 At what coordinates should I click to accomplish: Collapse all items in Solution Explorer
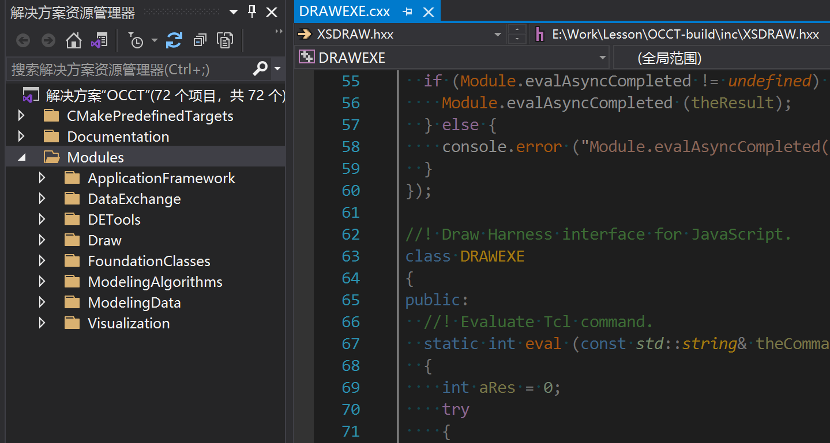200,40
